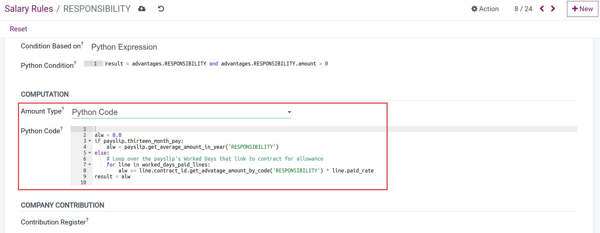This screenshot has width=600, height=233.
Task: Open the Action gear menu
Action: [485, 9]
